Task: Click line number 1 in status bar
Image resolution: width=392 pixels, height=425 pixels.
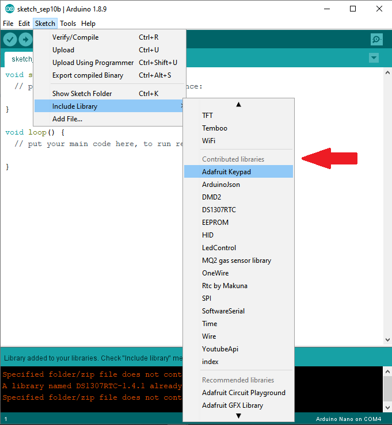Action: [6, 419]
